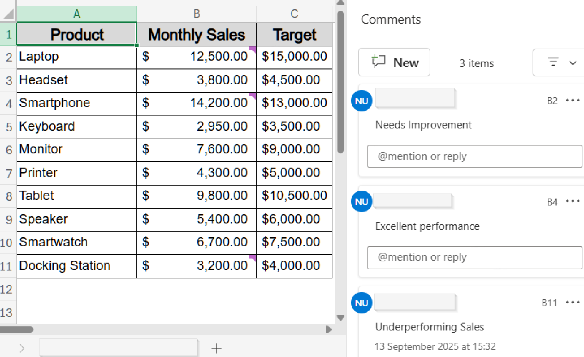Open more options for the B2 comment

tap(573, 100)
